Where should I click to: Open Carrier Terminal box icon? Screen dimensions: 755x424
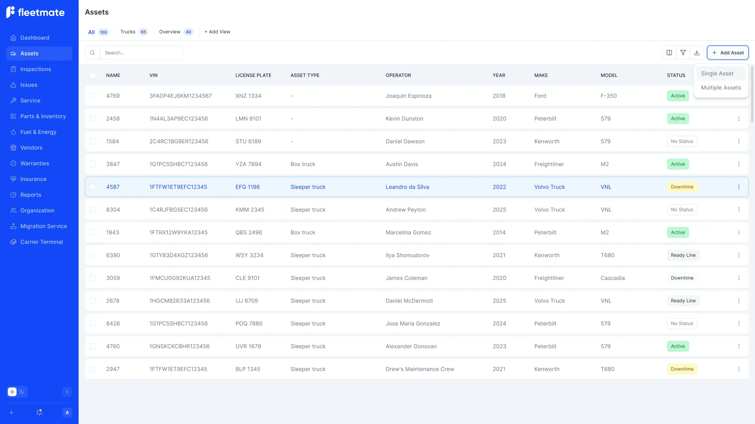click(13, 242)
